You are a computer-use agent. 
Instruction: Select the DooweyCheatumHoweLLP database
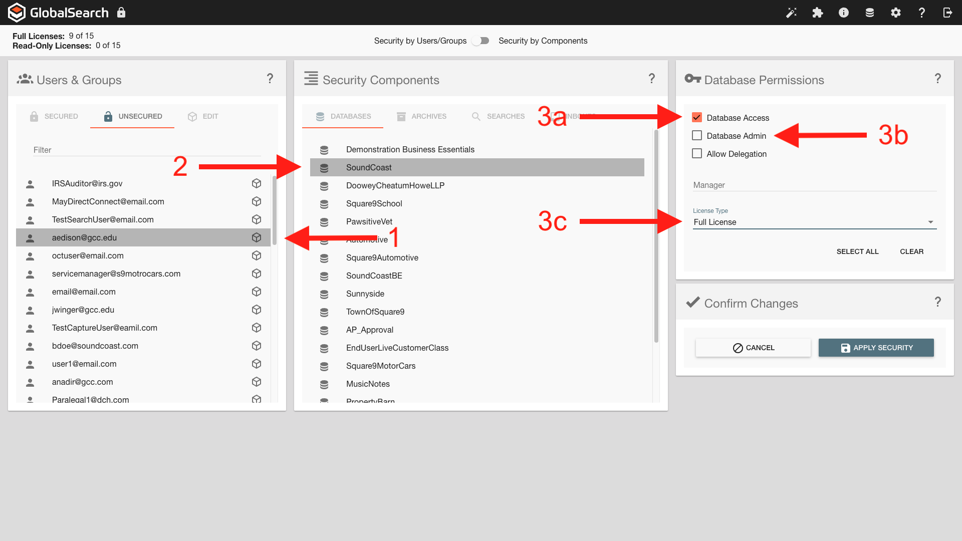pos(395,185)
